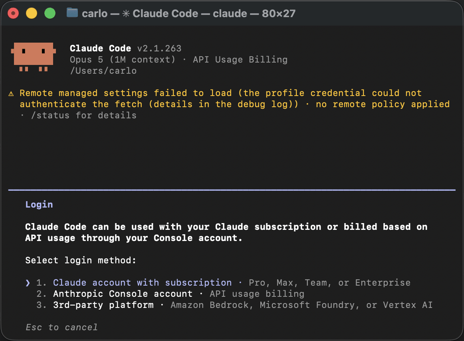
Task: Click the version text "v2.1.263"
Action: point(159,49)
